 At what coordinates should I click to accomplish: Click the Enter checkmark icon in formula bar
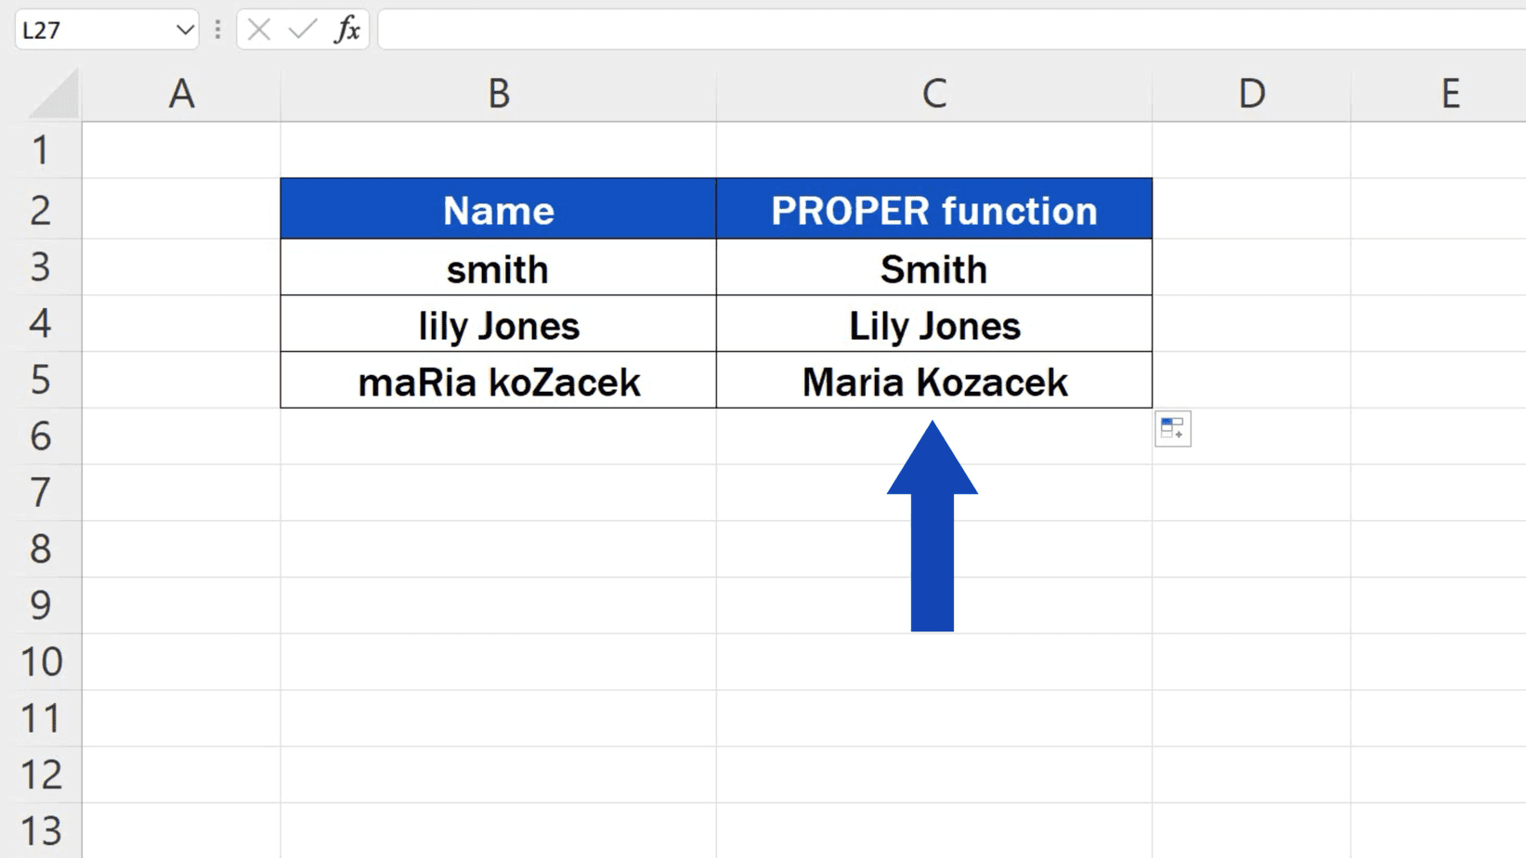(x=299, y=29)
